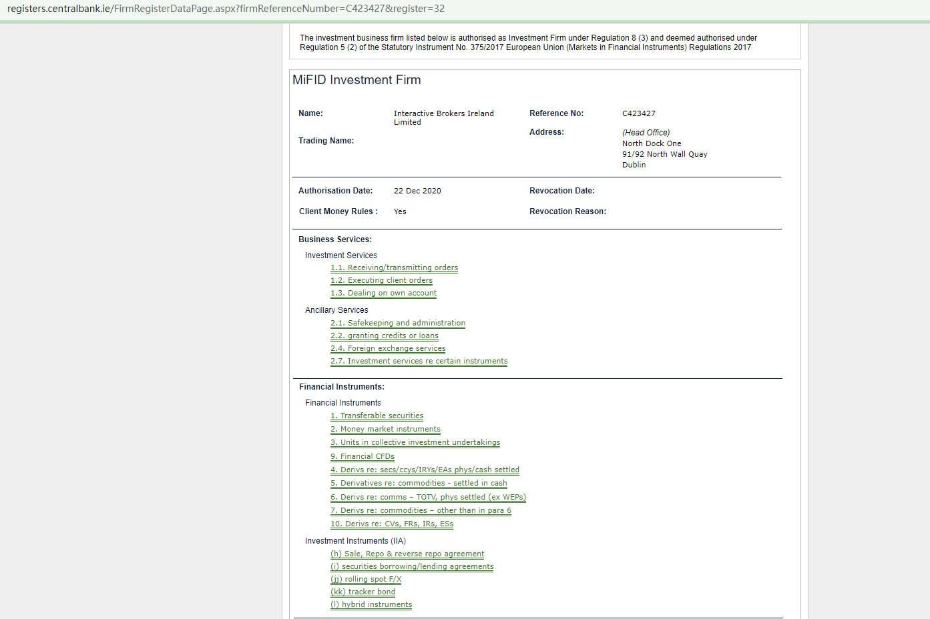Image resolution: width=930 pixels, height=619 pixels.
Task: Open '(l) hybrid instruments' link
Action: click(x=371, y=604)
